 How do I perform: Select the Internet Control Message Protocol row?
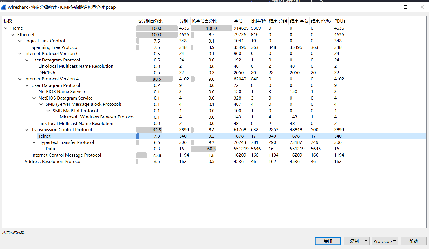tap(66, 155)
